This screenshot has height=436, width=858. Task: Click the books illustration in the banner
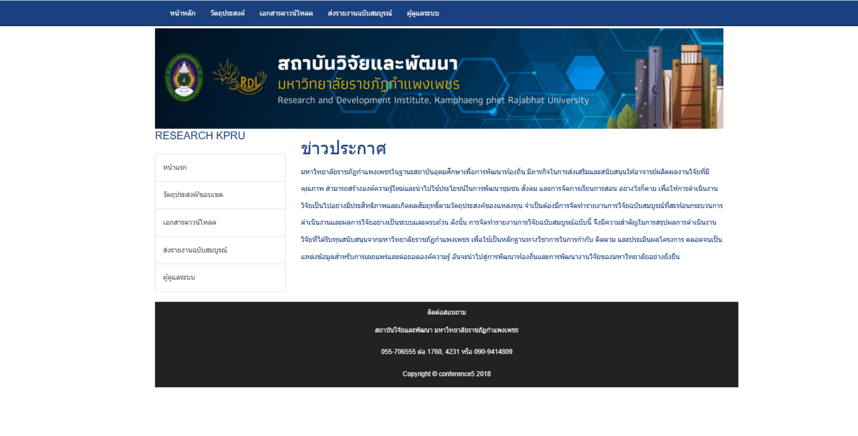tap(676, 87)
